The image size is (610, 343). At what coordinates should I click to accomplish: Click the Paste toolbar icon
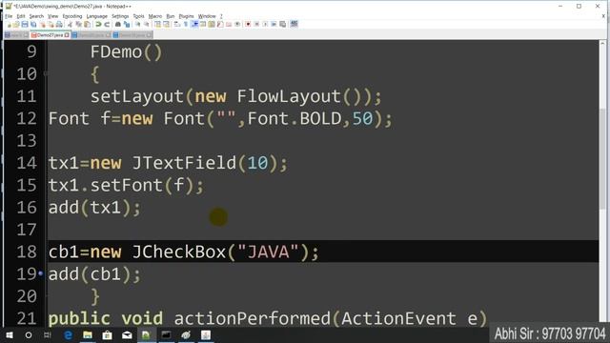point(87,24)
